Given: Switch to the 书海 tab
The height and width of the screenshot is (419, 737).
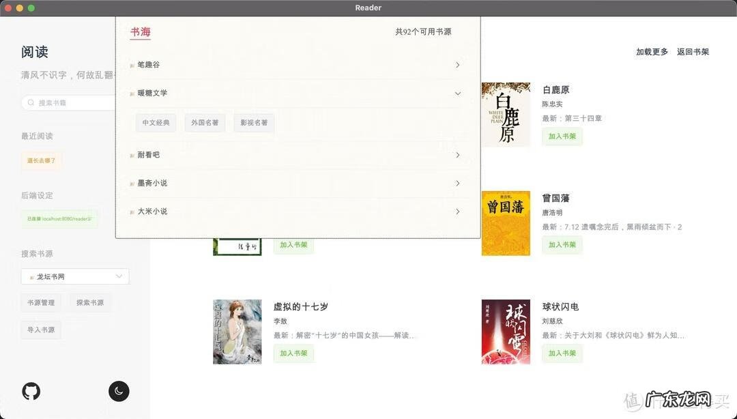Looking at the screenshot, I should (141, 31).
